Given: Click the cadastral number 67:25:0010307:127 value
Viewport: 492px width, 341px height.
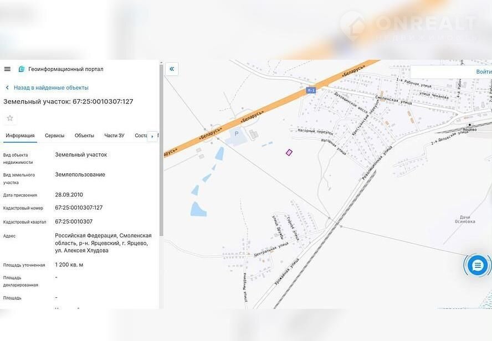Looking at the screenshot, I should 79,208.
